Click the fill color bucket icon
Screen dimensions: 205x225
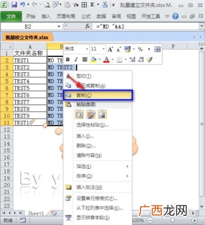tap(94, 60)
